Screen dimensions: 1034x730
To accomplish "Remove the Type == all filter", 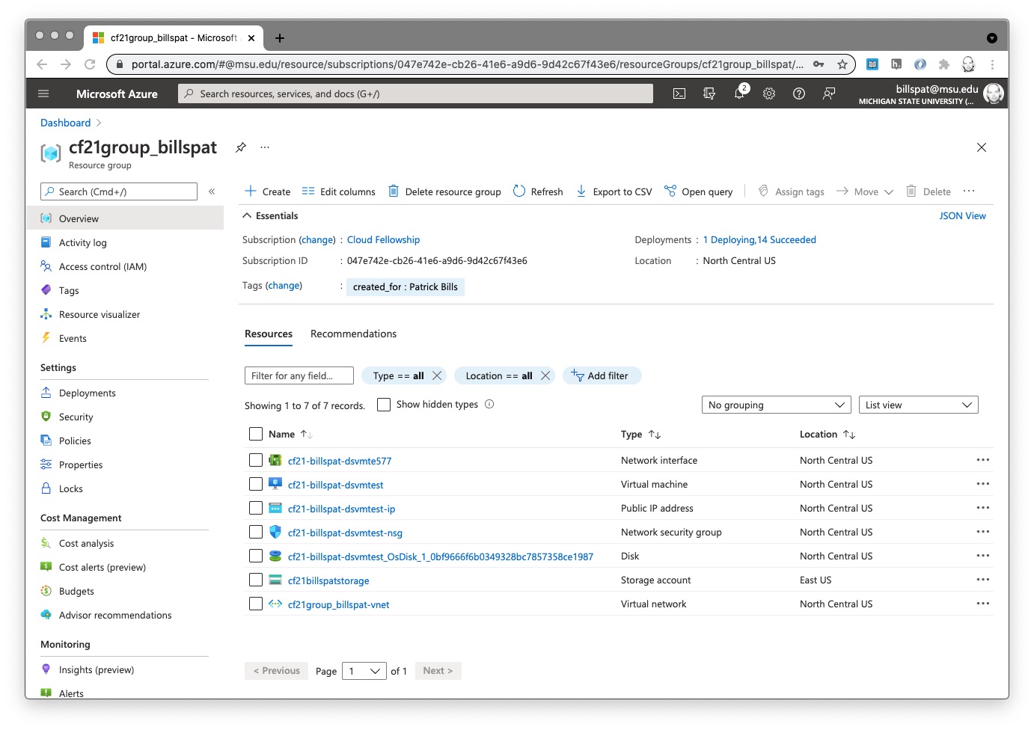I will pyautogui.click(x=437, y=375).
